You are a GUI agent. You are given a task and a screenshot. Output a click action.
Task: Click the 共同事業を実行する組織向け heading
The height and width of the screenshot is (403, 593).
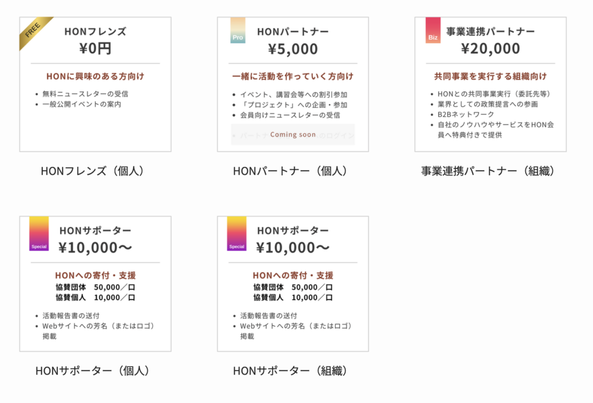pos(490,76)
